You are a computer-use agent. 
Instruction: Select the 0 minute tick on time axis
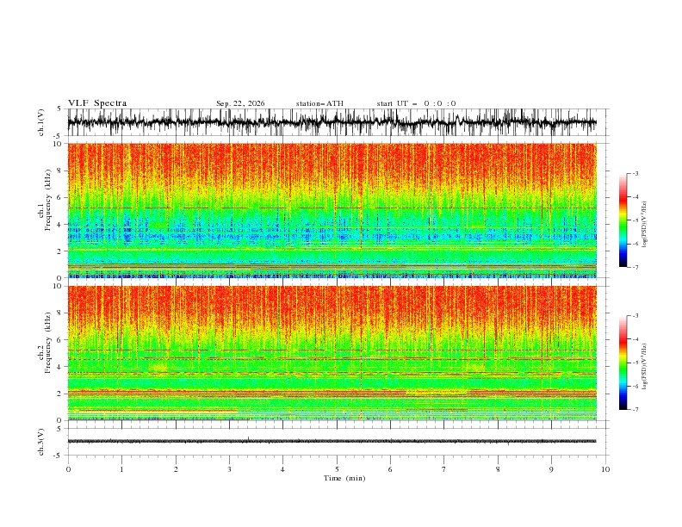68,469
